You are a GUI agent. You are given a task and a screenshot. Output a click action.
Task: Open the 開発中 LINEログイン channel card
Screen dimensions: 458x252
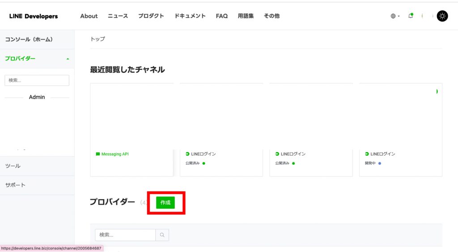point(400,130)
